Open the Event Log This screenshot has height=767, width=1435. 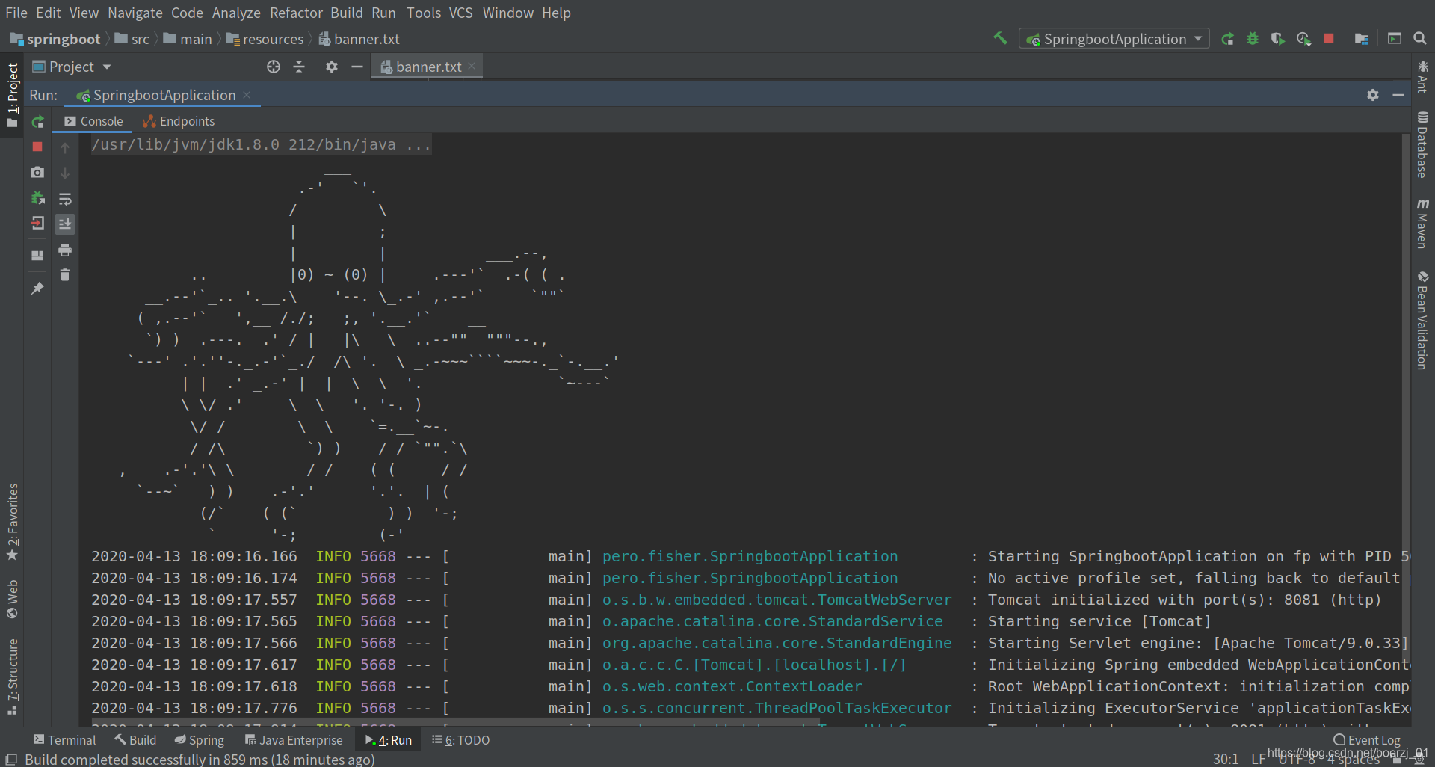pyautogui.click(x=1367, y=740)
